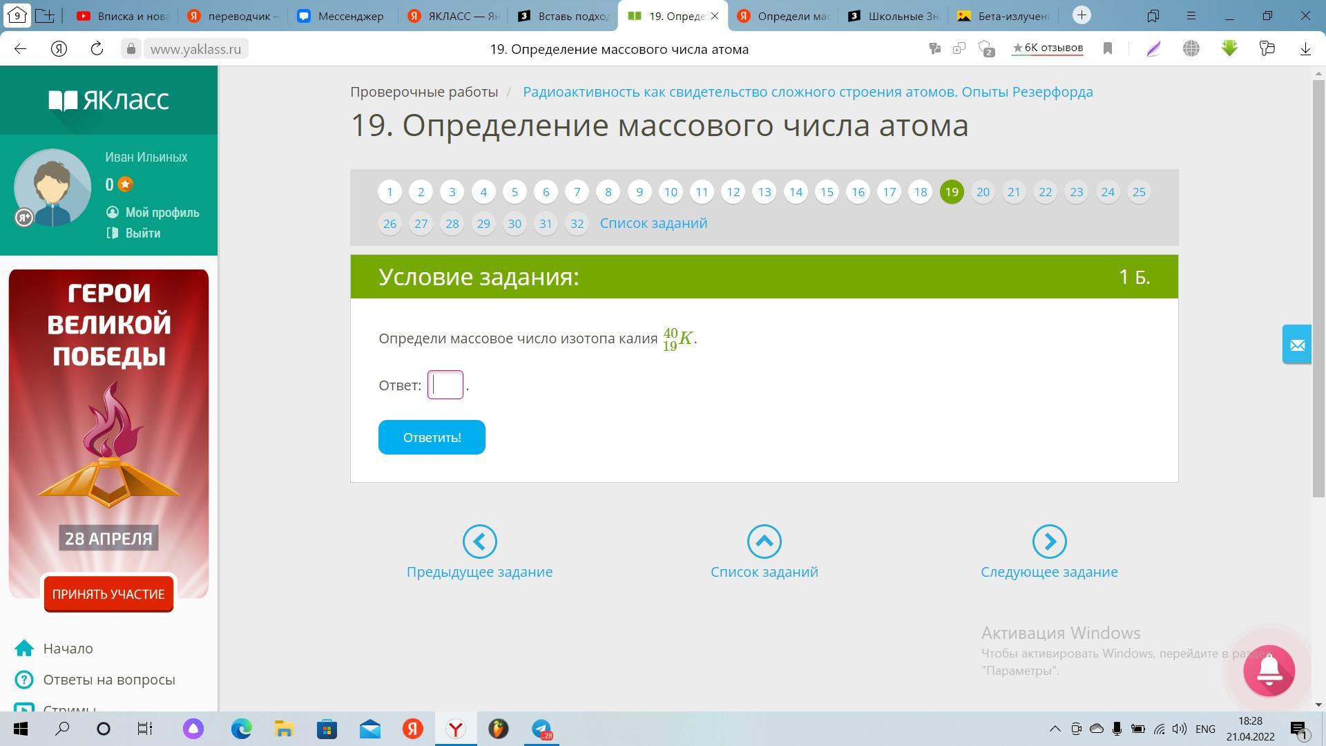Click the ПРИНЯТЬ УЧАСТИЕ banner button
Viewport: 1326px width, 746px height.
(108, 594)
